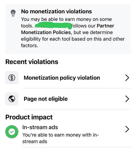Tap "stream ads" last line of description
Screen dimensions: 134x151
click(35, 142)
